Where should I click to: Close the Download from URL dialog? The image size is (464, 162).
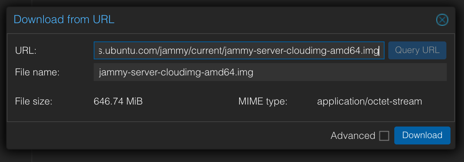click(x=442, y=19)
